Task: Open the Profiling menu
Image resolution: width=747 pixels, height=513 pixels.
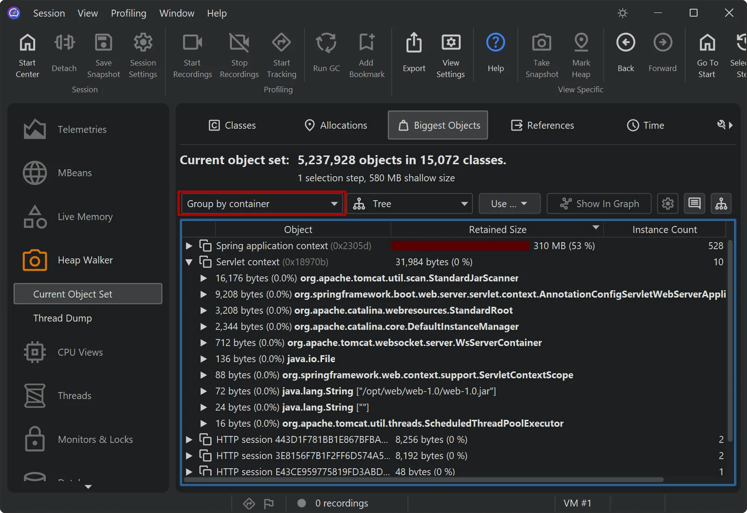Action: pyautogui.click(x=128, y=13)
